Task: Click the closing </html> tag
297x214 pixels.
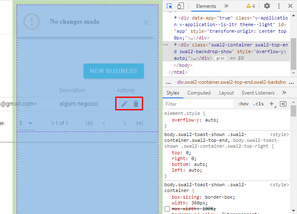Action: point(178,72)
